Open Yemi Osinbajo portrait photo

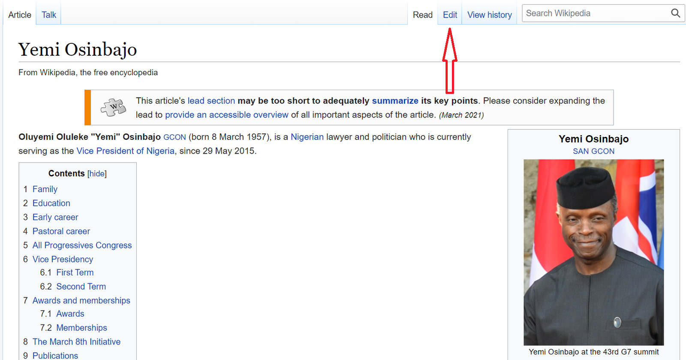[x=593, y=252]
